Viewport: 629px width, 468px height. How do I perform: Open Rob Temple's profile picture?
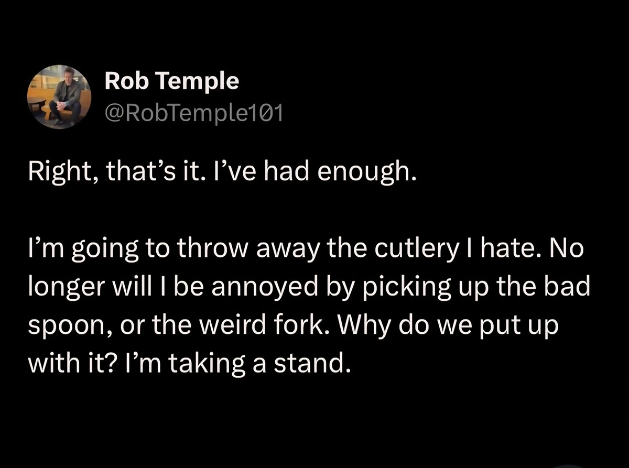tap(60, 97)
